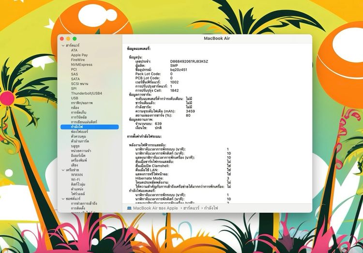Select ดิสก์โวลุ่ม in the sidebar
The height and width of the screenshot is (253, 363).
pos(78,184)
